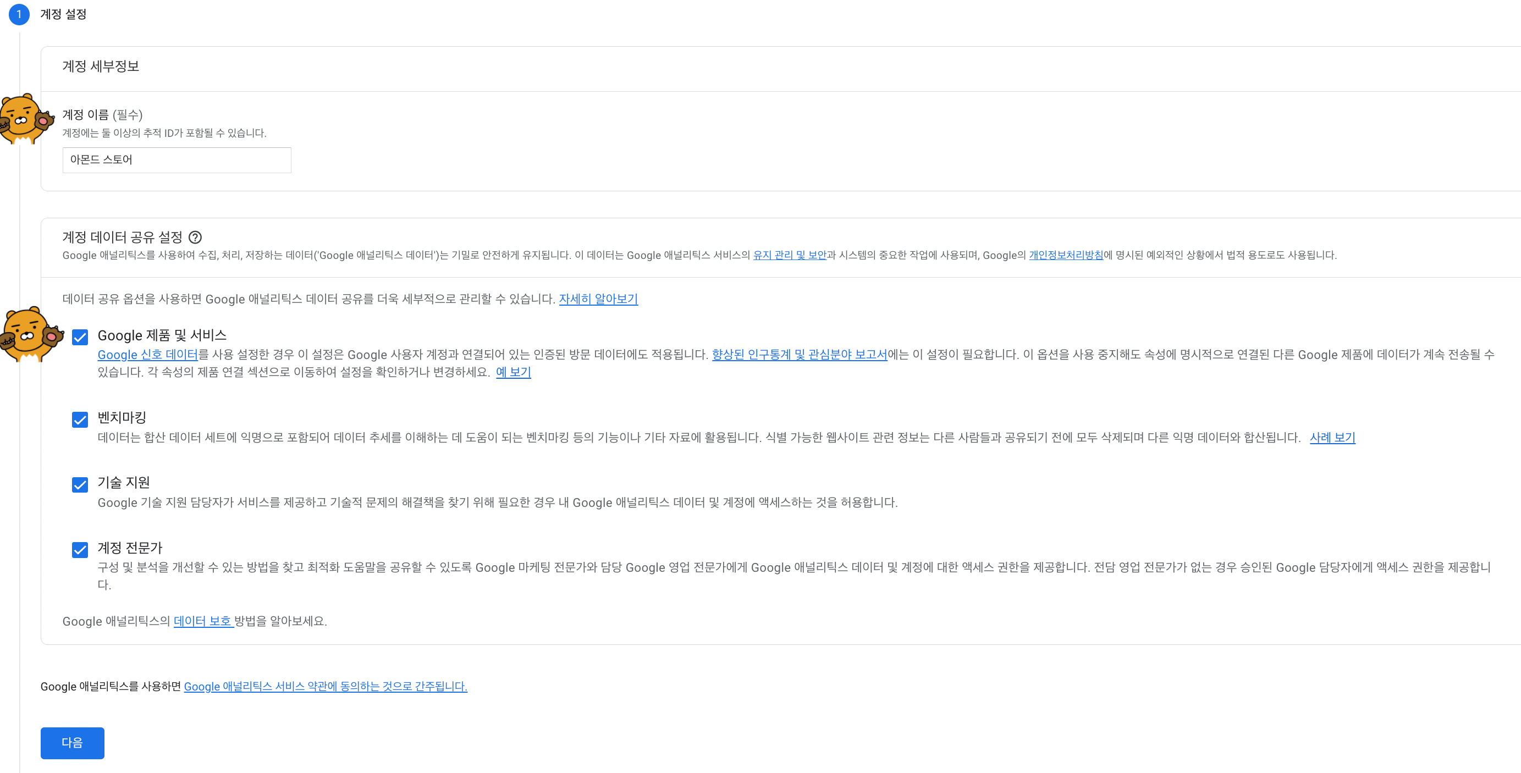
Task: Open the Google 애널리틱스 서비스 약관 link
Action: point(326,686)
